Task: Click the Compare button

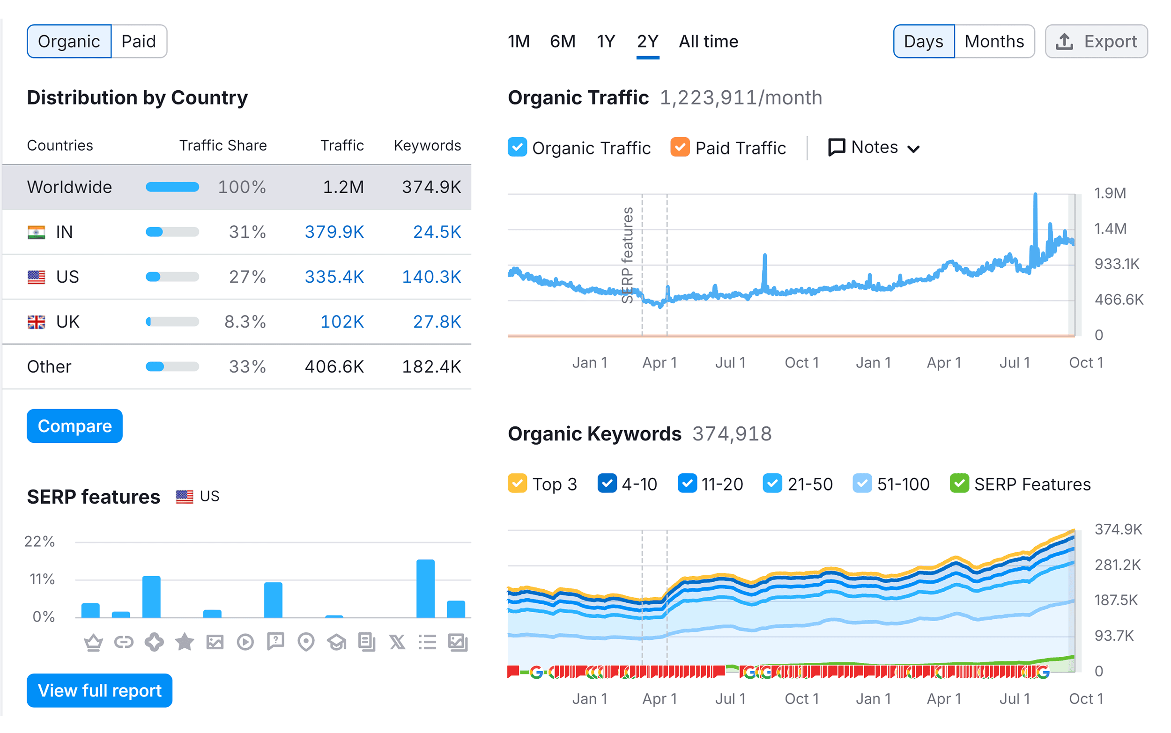Action: pos(74,425)
